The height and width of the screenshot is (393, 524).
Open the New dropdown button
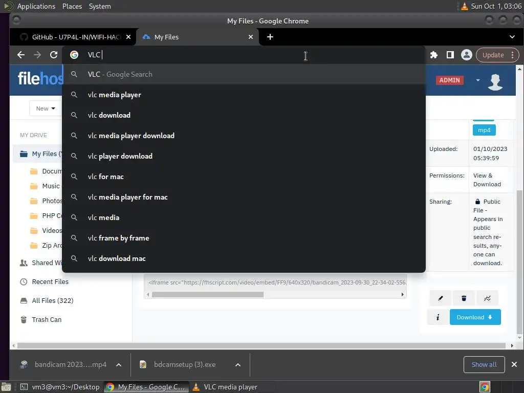46,108
